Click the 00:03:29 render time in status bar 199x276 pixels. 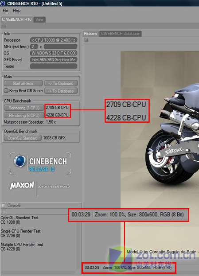[x=92, y=268]
